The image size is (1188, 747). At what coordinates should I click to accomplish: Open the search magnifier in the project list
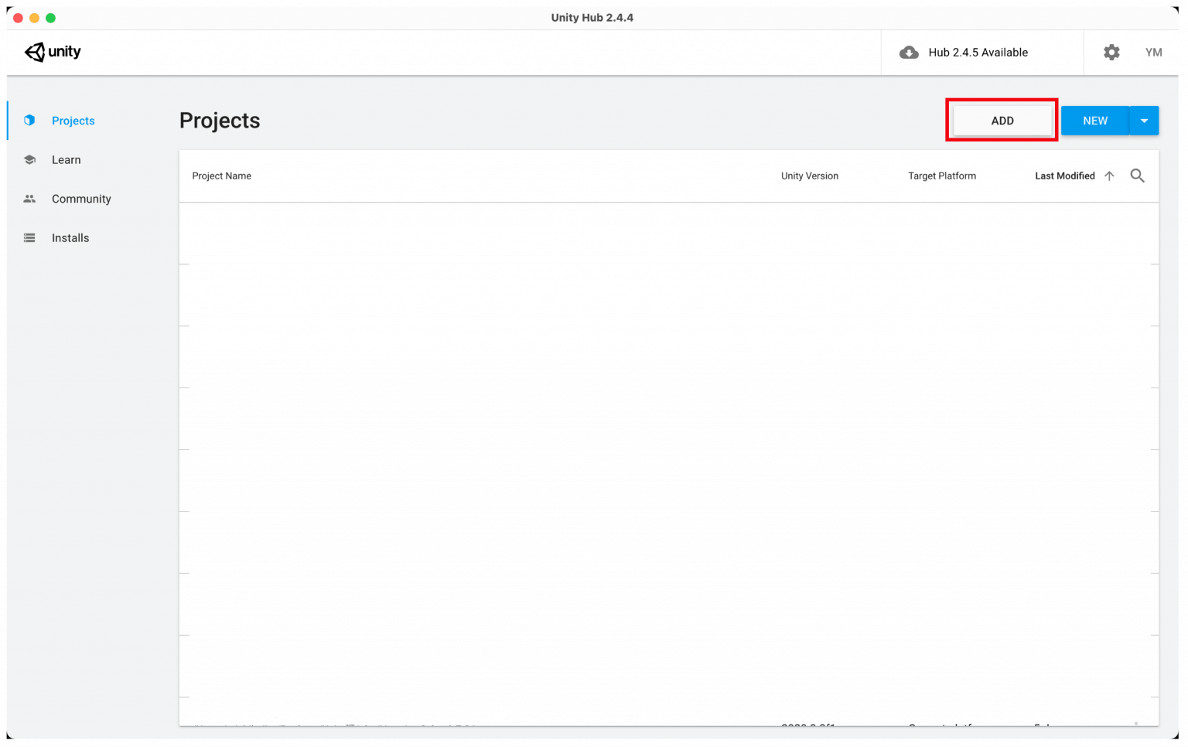click(1137, 176)
